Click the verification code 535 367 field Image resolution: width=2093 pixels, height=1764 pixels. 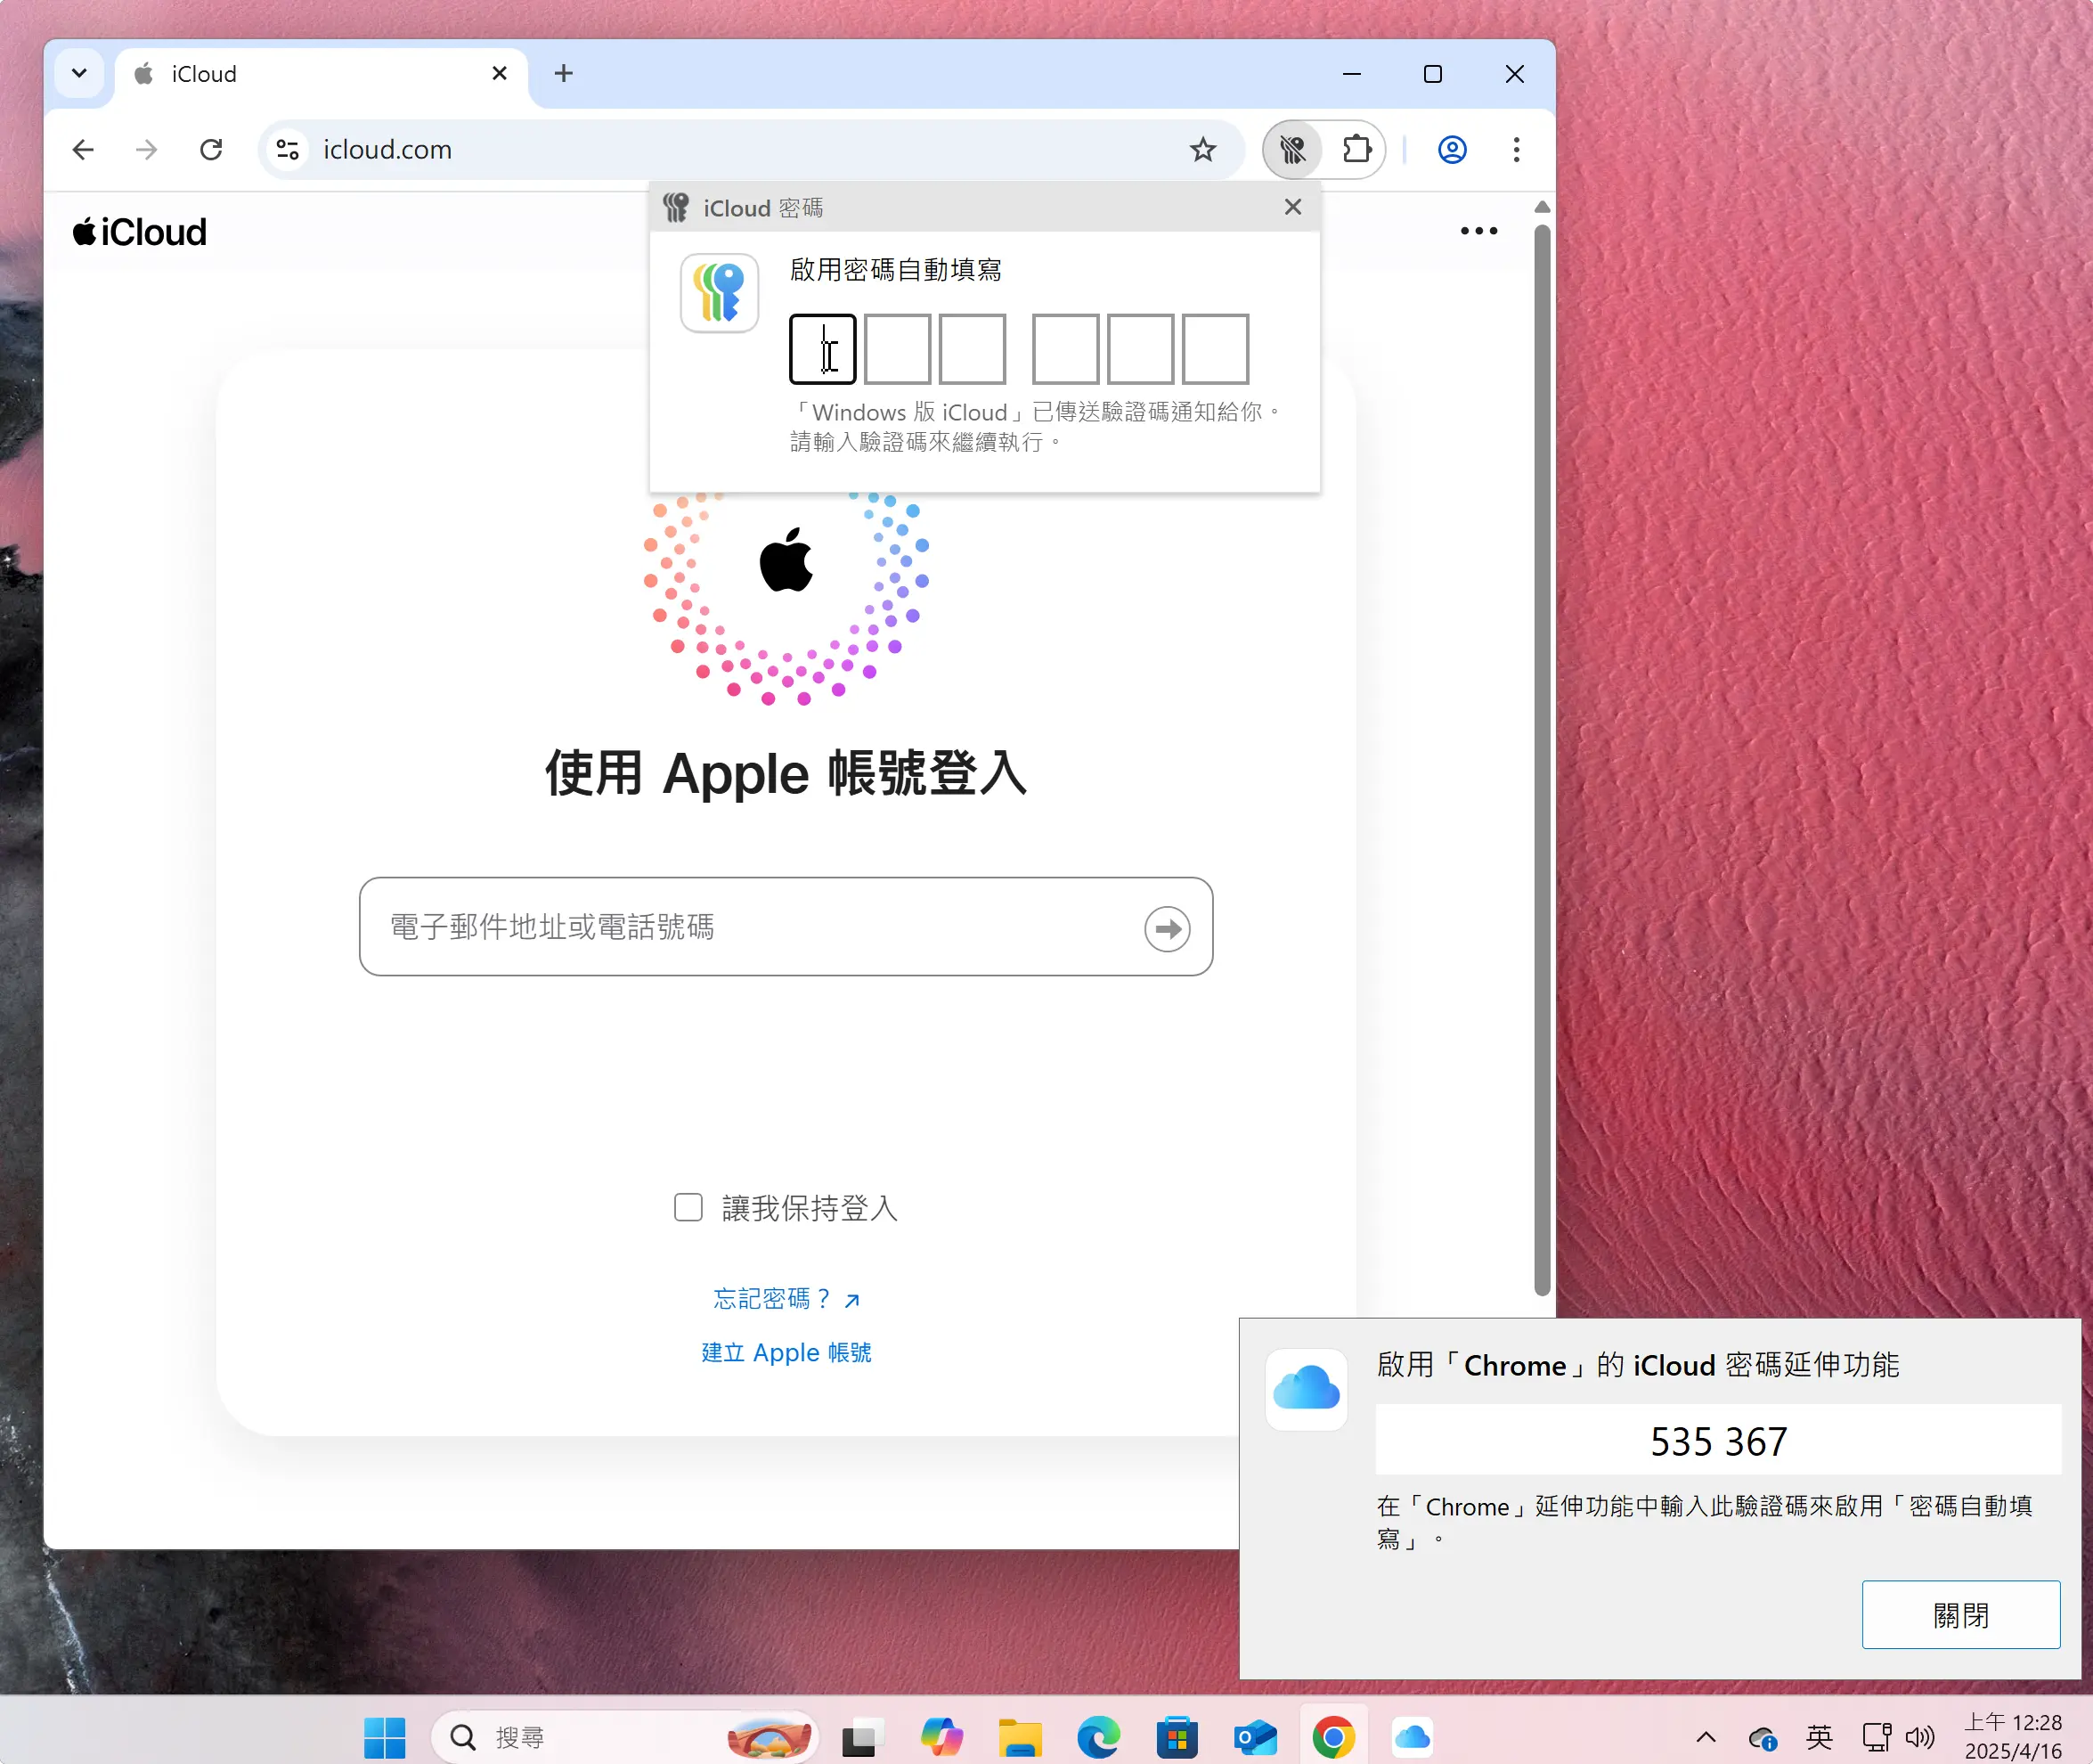[x=1718, y=1440]
